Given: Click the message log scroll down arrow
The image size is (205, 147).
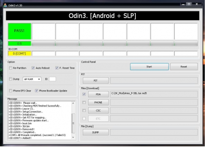Looking at the screenshot, I should click(x=73, y=137).
